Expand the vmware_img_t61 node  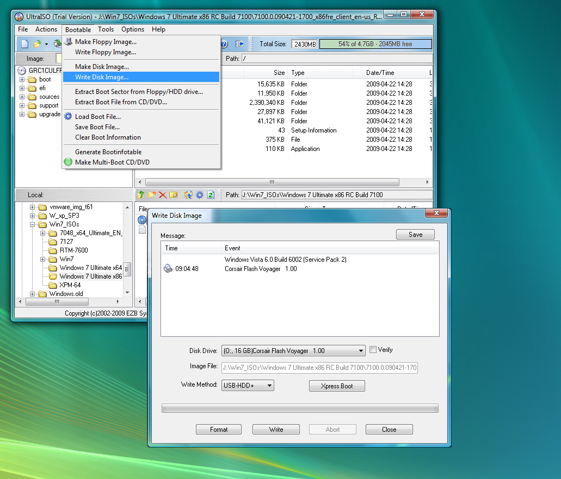[32, 207]
